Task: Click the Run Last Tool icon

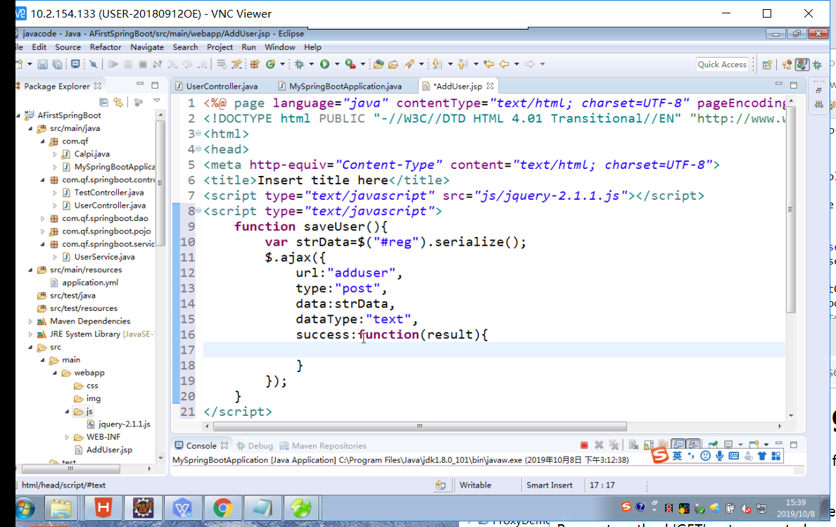Action: pos(350,65)
